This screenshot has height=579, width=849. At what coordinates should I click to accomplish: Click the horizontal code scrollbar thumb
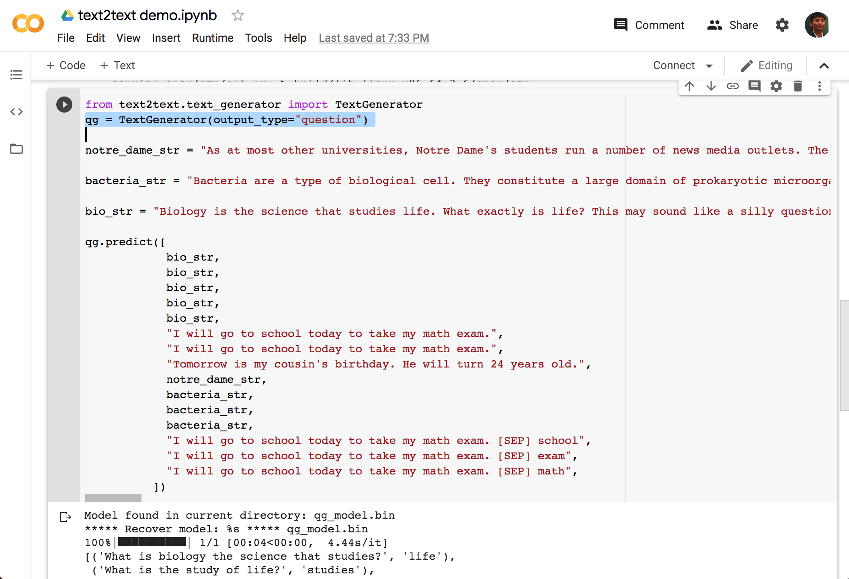click(x=113, y=497)
